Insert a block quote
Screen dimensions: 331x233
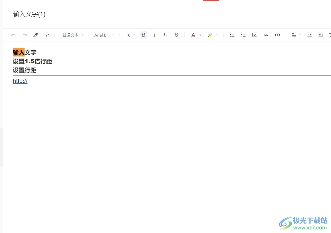(x=266, y=35)
